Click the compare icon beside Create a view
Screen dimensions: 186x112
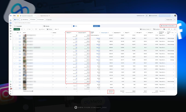175,20
